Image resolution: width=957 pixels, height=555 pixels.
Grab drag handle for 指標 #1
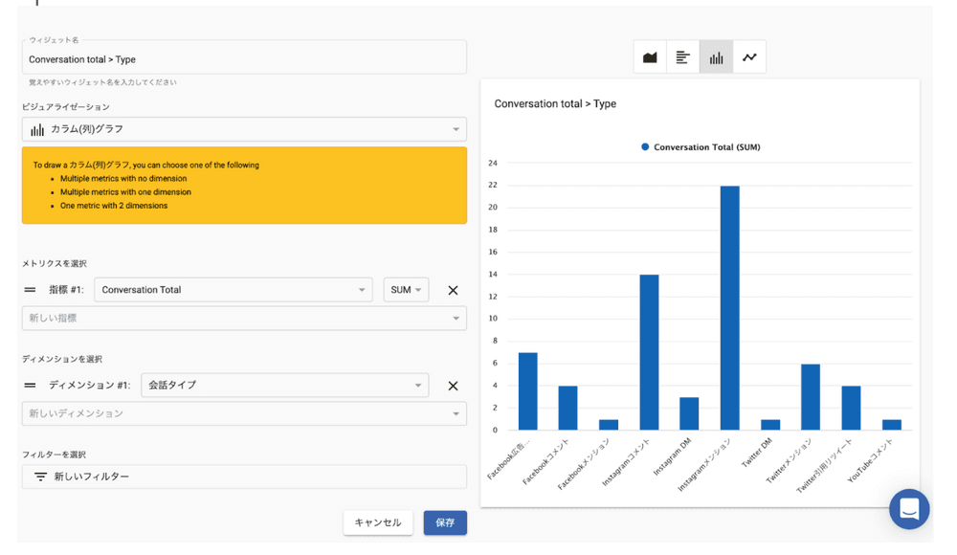coord(31,290)
